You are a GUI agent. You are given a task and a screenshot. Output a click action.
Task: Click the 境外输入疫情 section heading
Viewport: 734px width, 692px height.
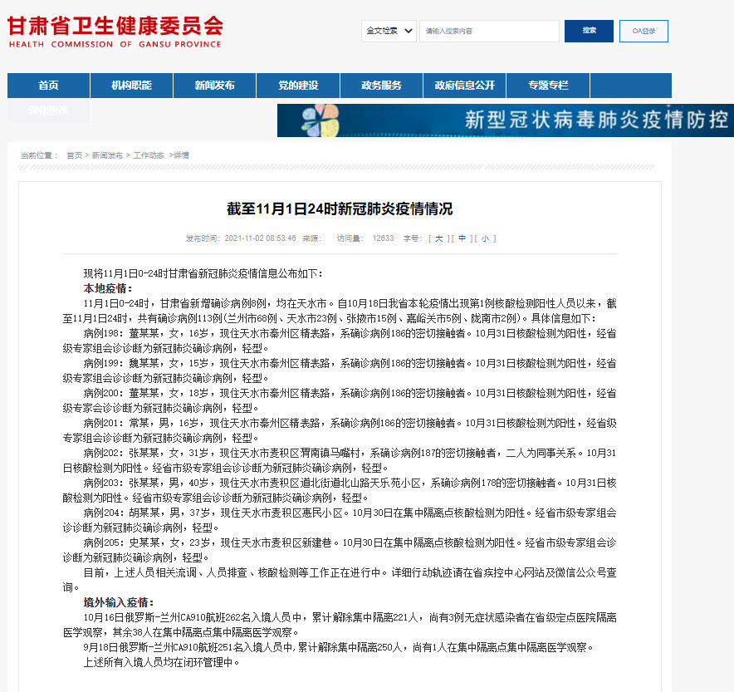(x=119, y=602)
